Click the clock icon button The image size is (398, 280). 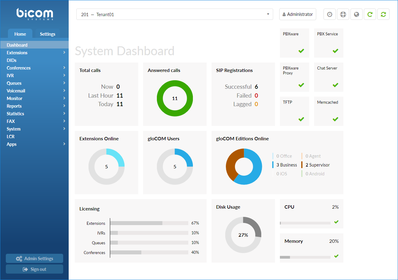tap(330, 14)
